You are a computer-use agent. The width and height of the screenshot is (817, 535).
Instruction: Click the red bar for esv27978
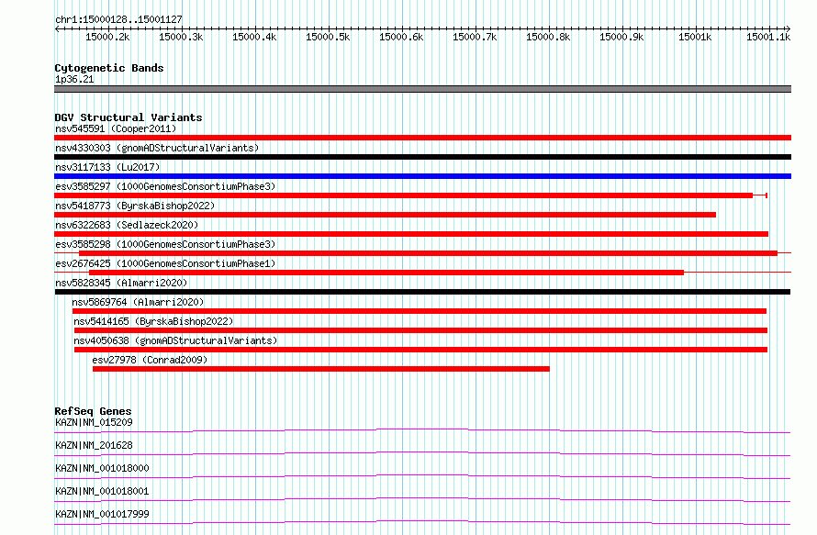(x=321, y=369)
